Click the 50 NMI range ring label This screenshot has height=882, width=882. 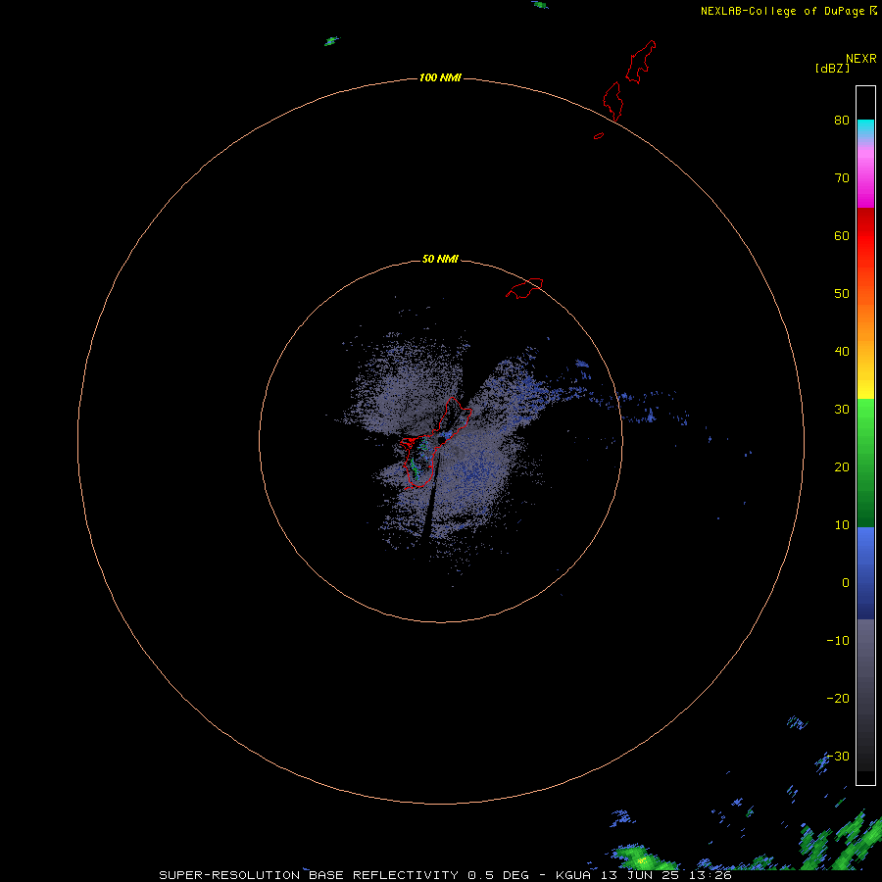click(440, 260)
